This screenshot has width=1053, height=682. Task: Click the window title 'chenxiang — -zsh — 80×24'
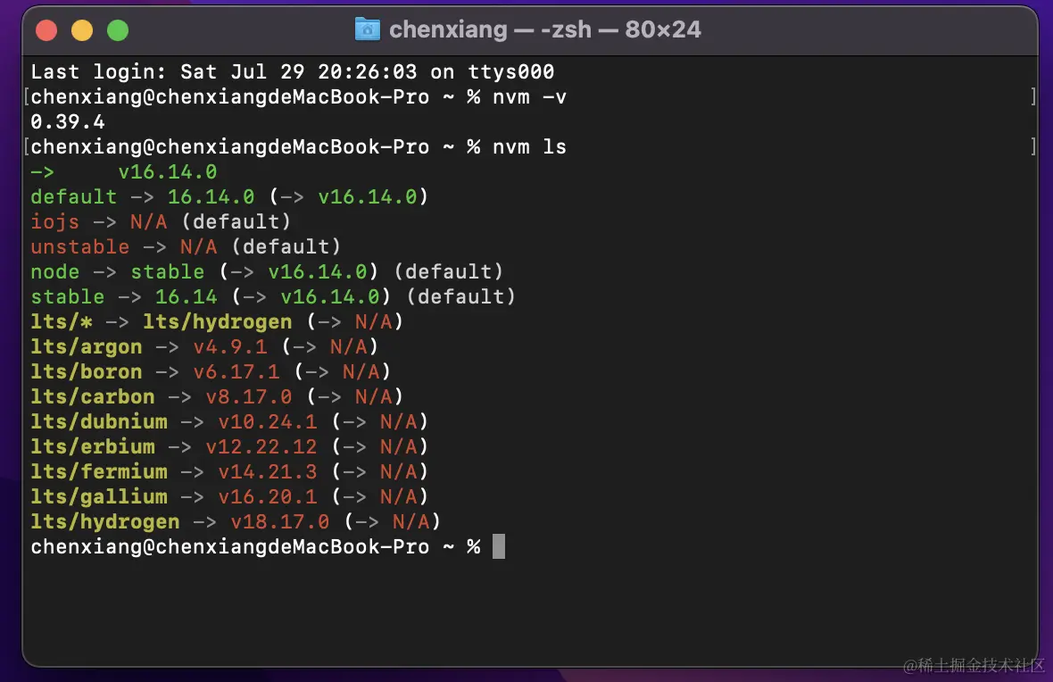tap(544, 29)
